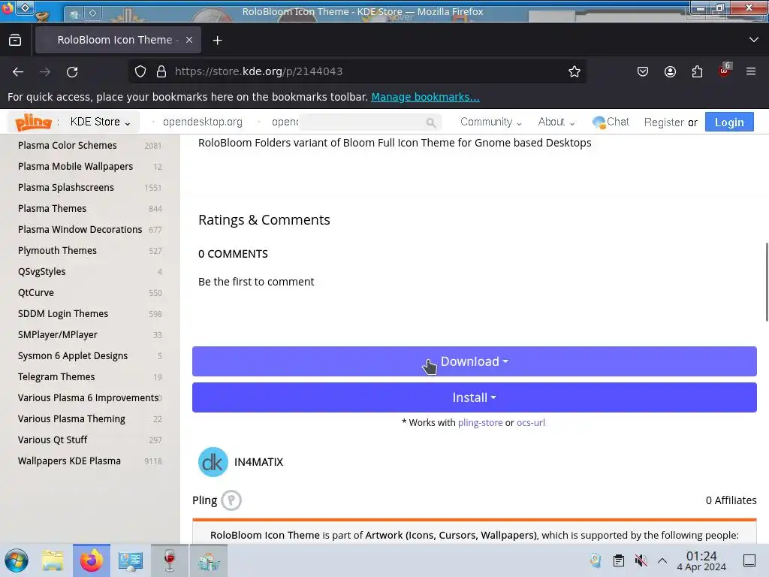
Task: Open the Community dropdown menu
Action: point(490,122)
